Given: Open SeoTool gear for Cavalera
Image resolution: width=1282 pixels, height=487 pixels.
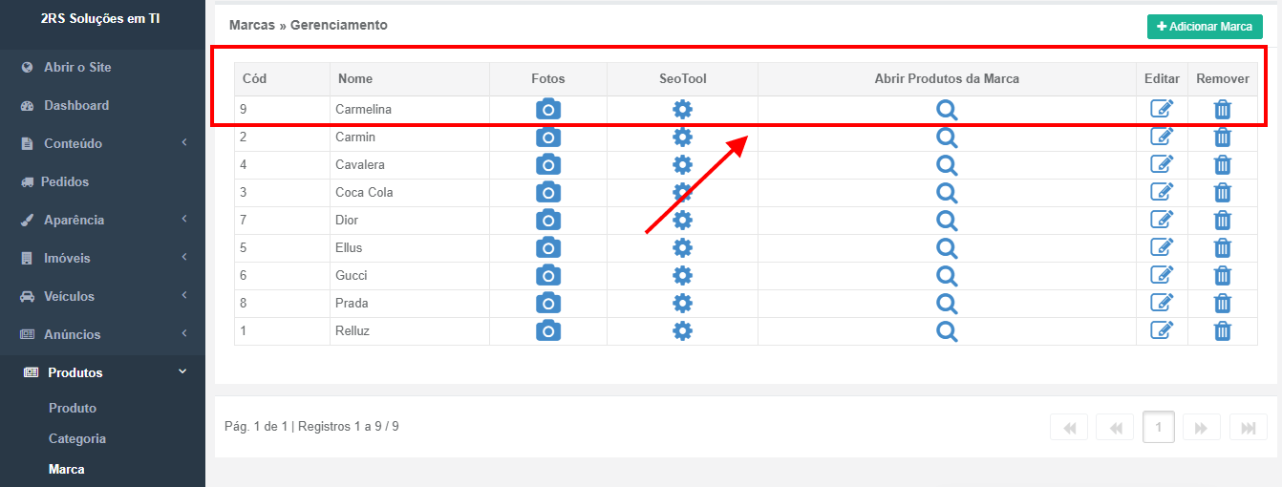Looking at the screenshot, I should click(x=682, y=164).
